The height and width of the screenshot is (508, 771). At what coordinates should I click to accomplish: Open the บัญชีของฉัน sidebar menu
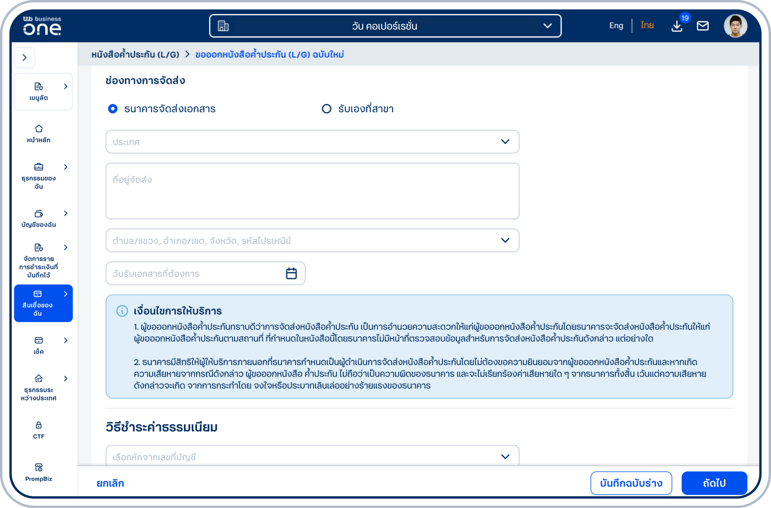(x=39, y=218)
